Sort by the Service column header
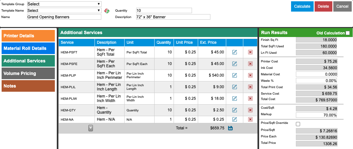This screenshot has height=149, width=353. tap(76, 42)
